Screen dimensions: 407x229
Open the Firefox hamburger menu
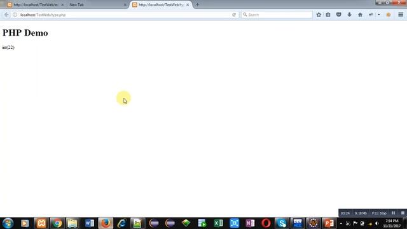401,15
